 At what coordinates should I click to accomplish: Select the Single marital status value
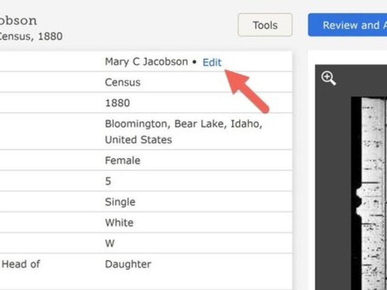(x=120, y=202)
